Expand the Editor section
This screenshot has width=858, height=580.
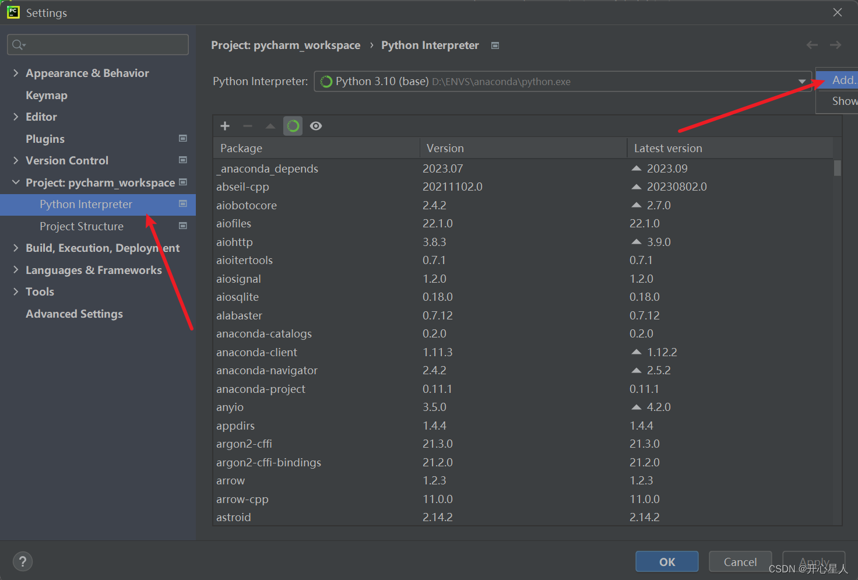[x=16, y=117]
